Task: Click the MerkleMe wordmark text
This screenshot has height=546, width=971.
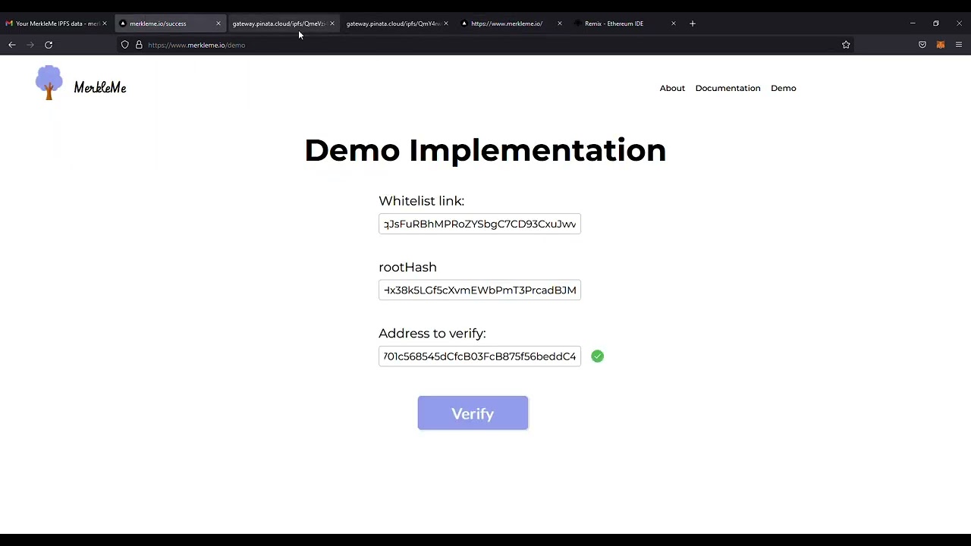Action: (100, 88)
